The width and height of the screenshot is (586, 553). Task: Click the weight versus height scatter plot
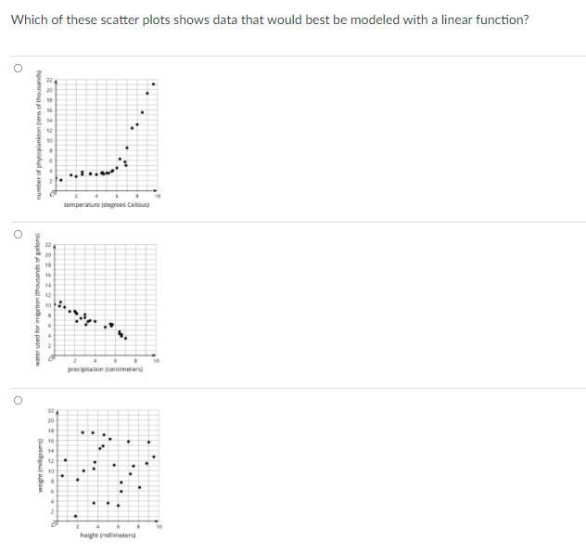(99, 472)
